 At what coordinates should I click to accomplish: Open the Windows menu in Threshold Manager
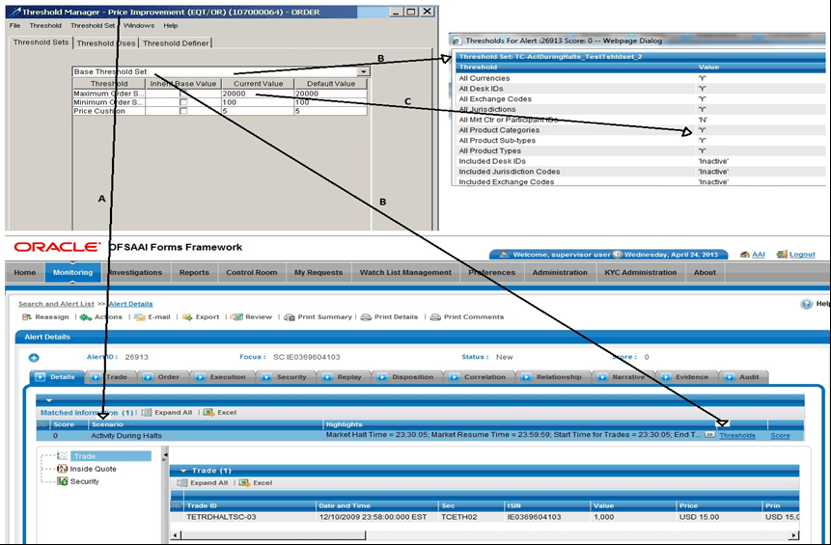pos(139,25)
